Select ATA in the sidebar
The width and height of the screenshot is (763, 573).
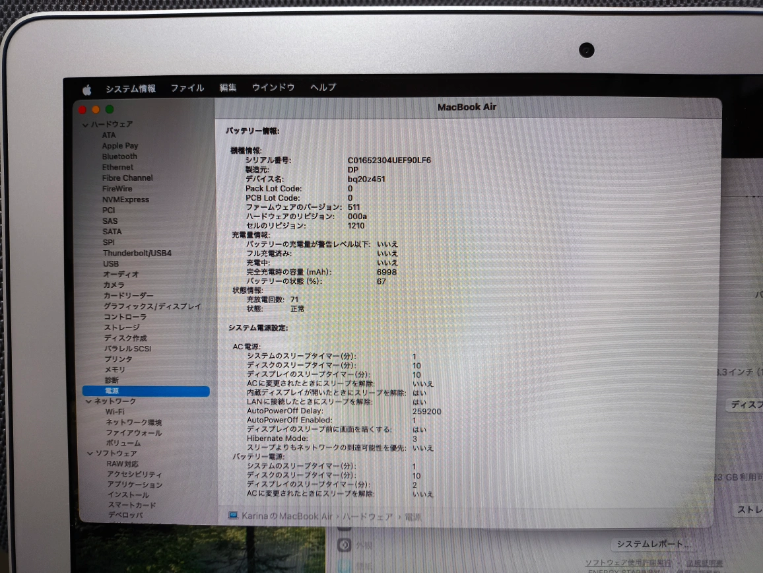coord(109,135)
